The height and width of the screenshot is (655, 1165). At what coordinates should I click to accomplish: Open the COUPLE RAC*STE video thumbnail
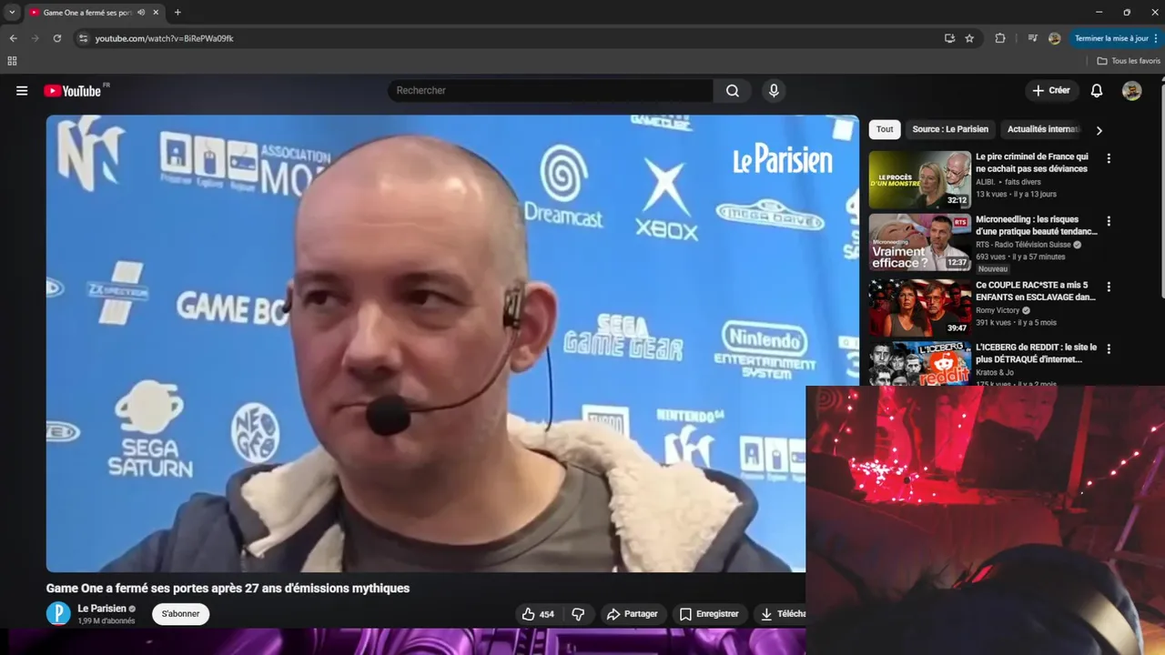[x=920, y=307]
